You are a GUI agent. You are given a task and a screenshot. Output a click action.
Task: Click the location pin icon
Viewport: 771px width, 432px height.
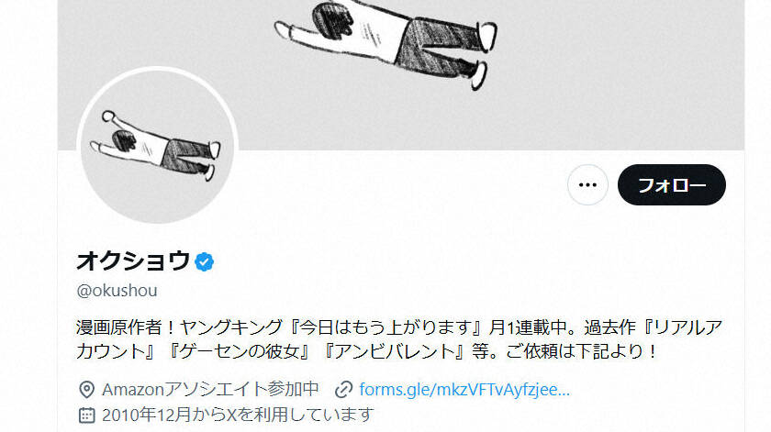(86, 390)
